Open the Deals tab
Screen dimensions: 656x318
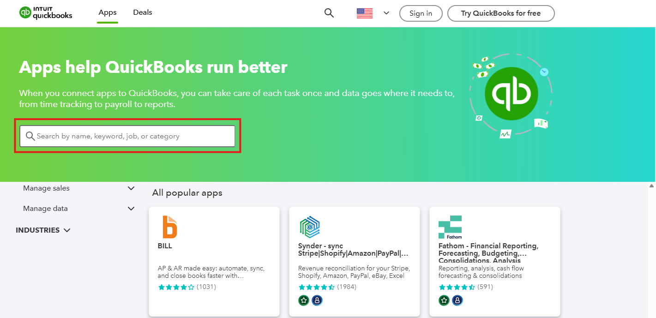[x=143, y=12]
